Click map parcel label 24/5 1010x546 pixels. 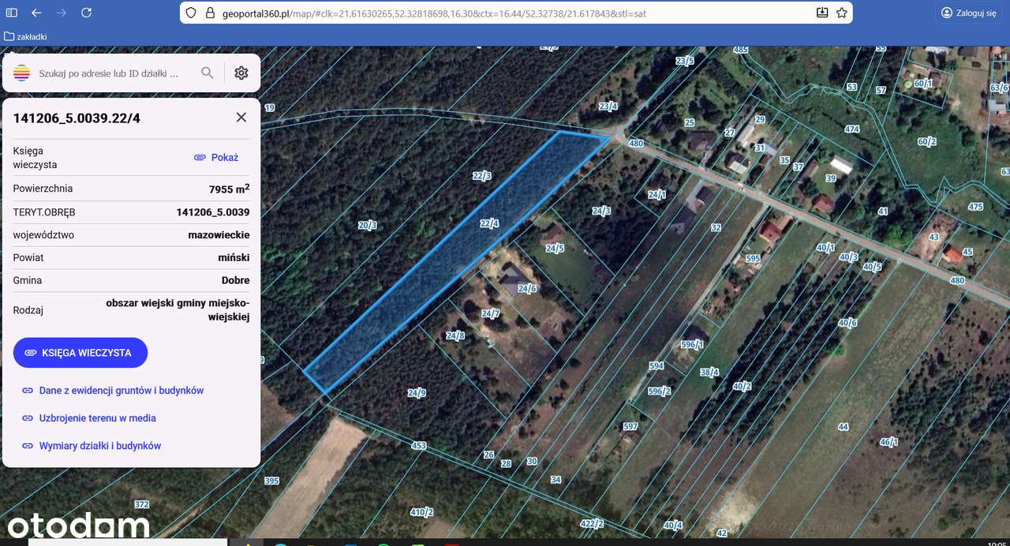tap(555, 249)
